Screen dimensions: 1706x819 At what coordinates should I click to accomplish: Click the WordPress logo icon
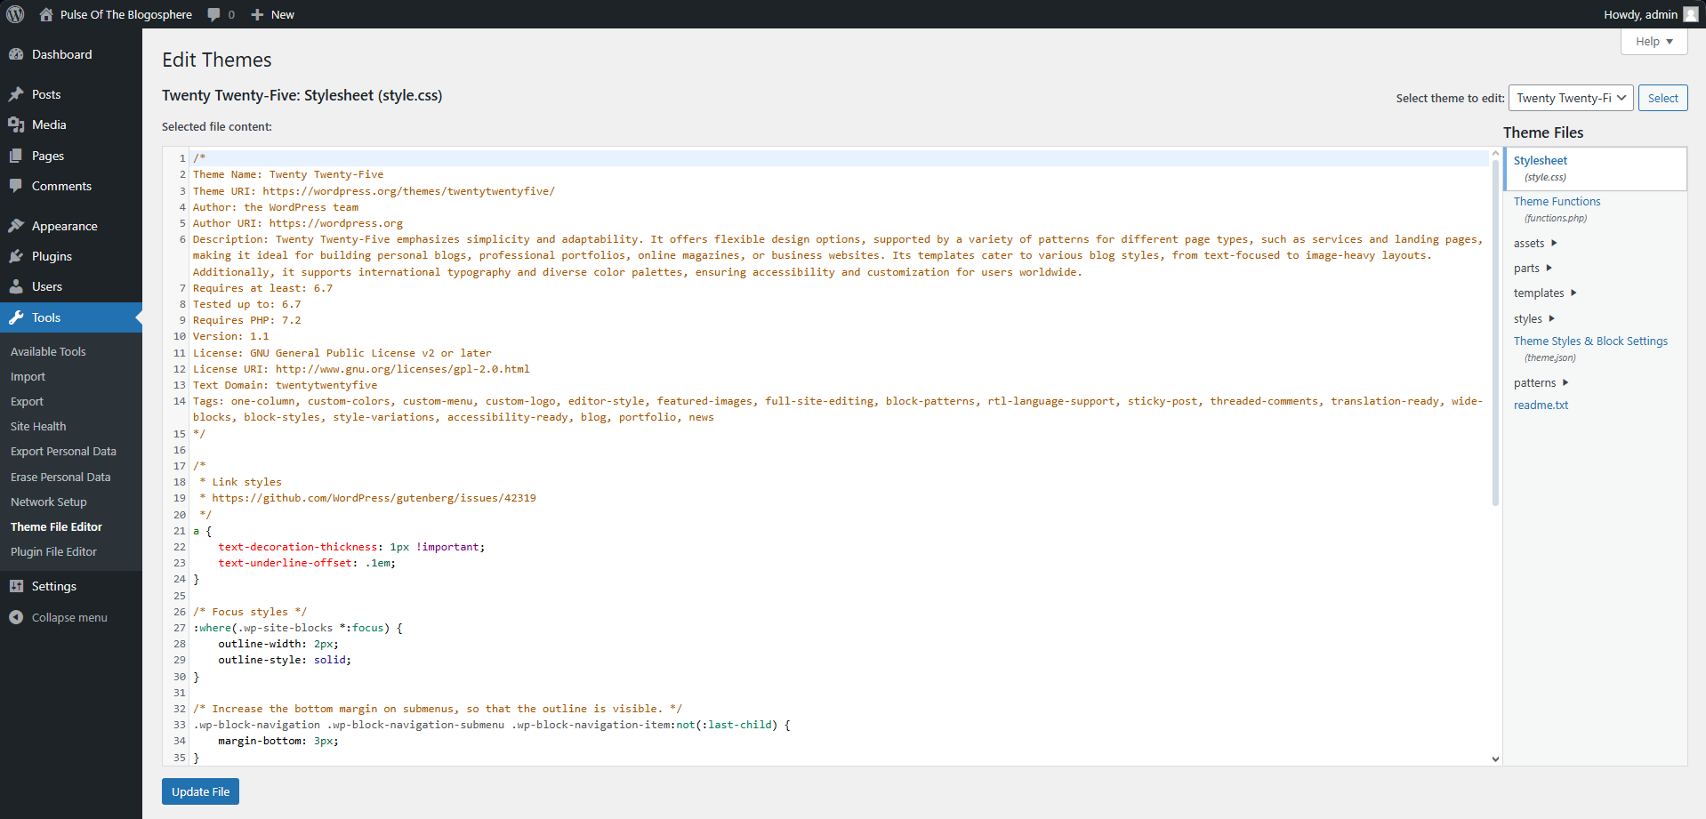(x=15, y=14)
